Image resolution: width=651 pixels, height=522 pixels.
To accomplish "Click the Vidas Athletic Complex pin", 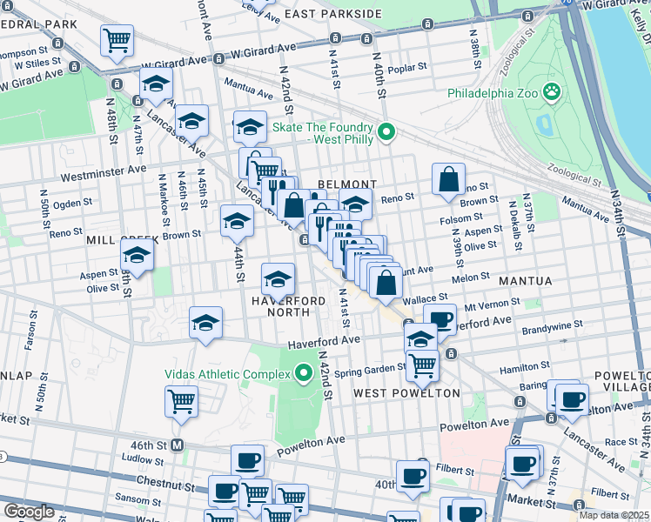I will (x=304, y=374).
